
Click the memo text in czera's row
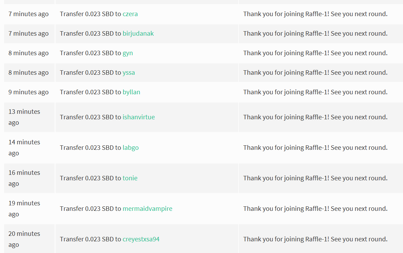pyautogui.click(x=315, y=14)
